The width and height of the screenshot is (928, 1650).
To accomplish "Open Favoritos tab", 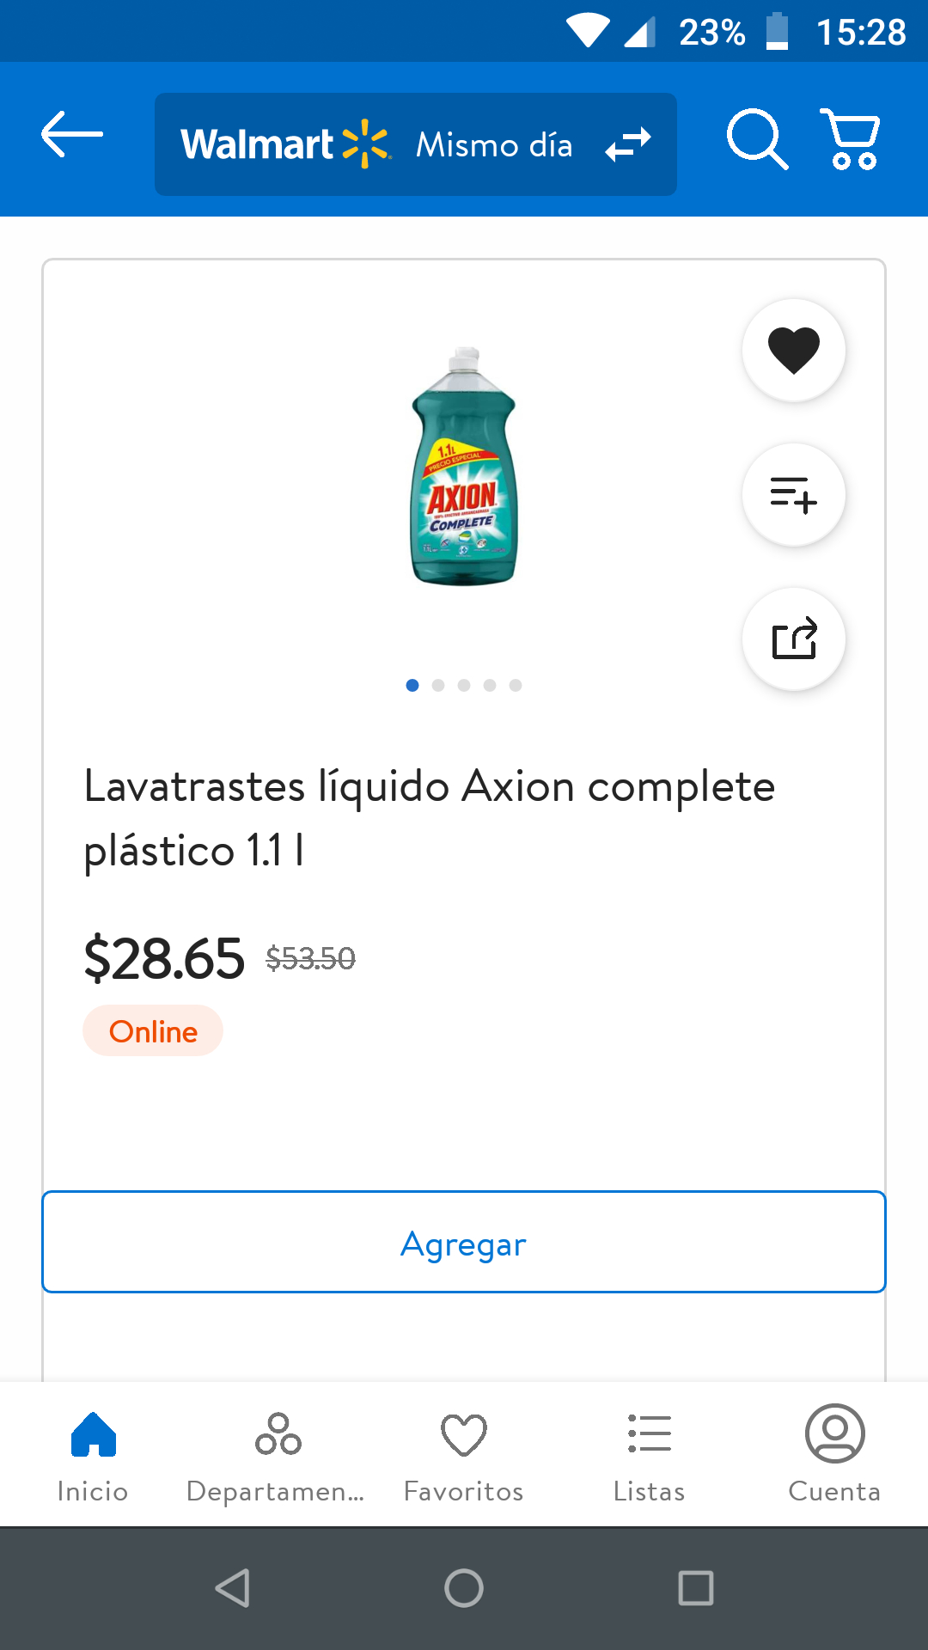I will point(464,1454).
